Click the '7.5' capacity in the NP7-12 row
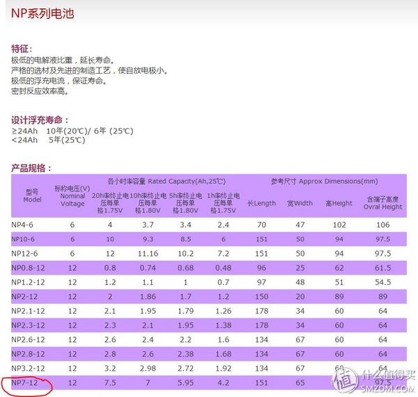418x397 pixels. [110, 383]
